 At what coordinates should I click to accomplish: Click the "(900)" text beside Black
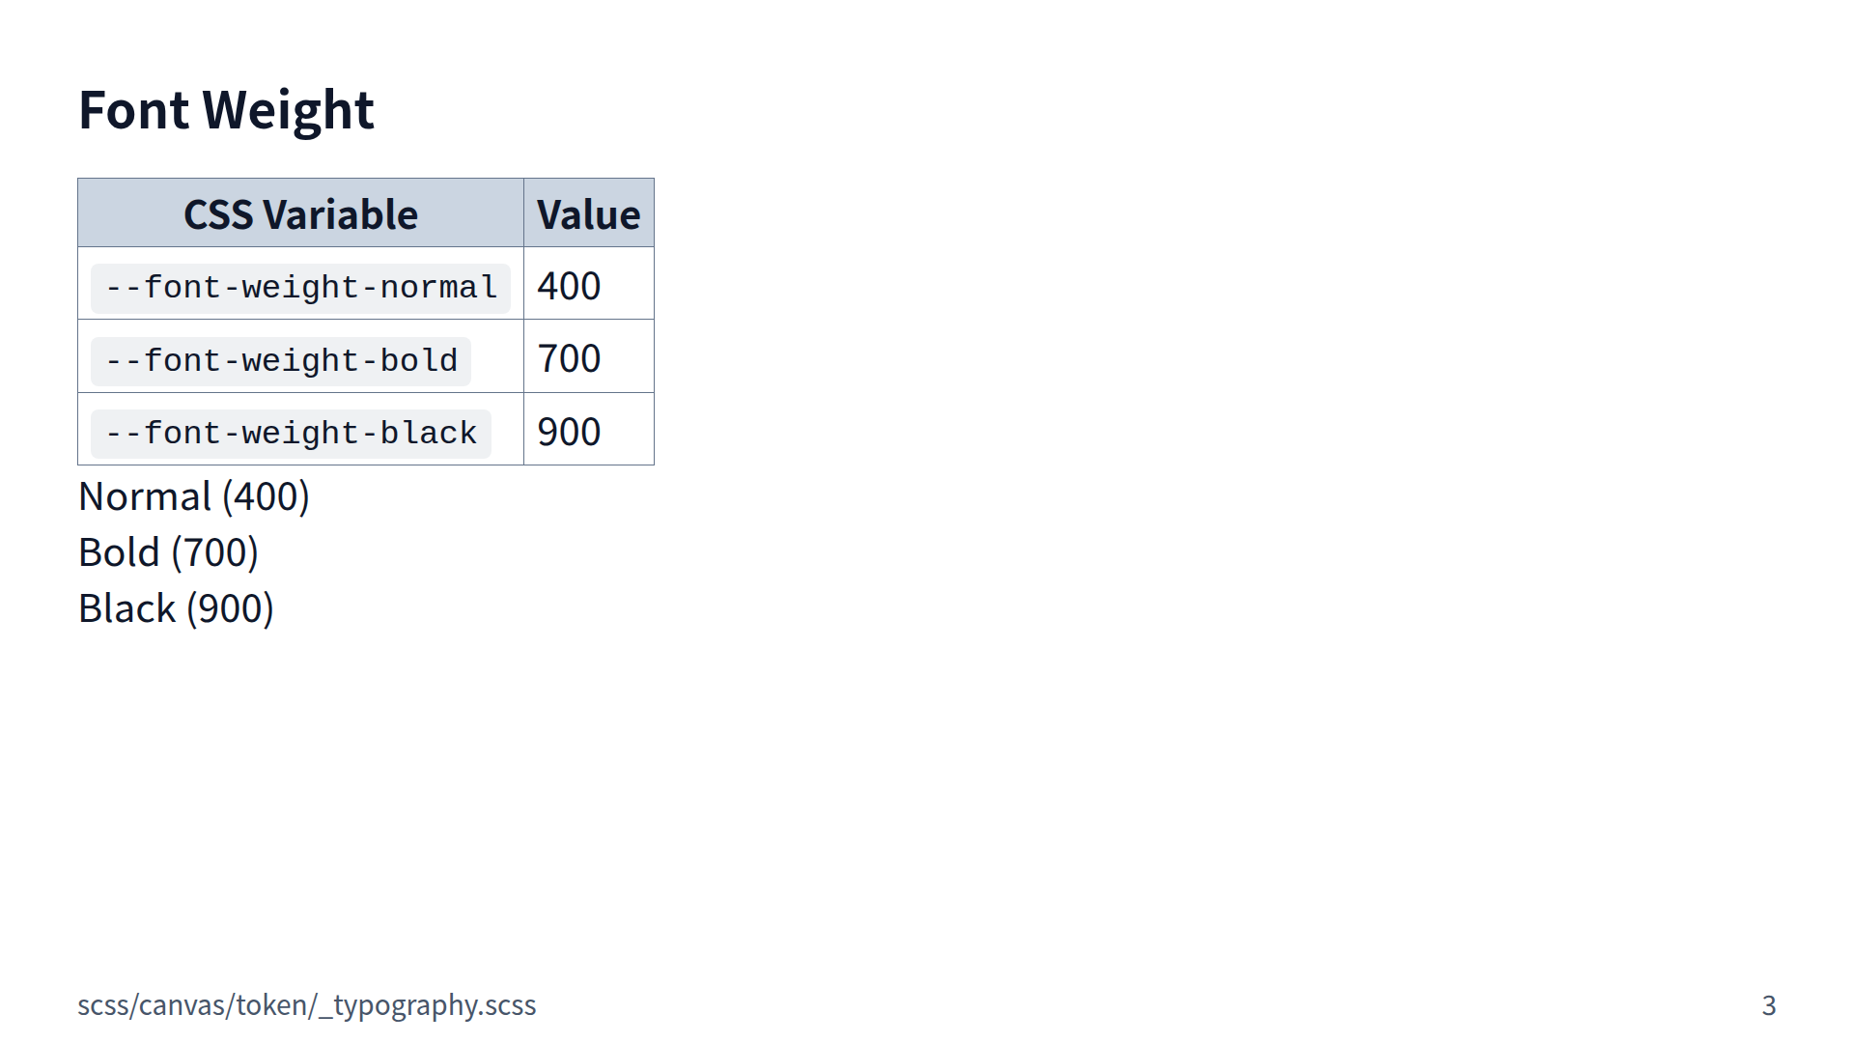coord(230,609)
